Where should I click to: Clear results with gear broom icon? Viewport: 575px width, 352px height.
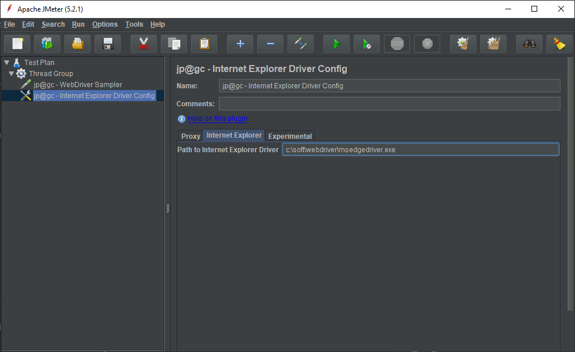463,44
